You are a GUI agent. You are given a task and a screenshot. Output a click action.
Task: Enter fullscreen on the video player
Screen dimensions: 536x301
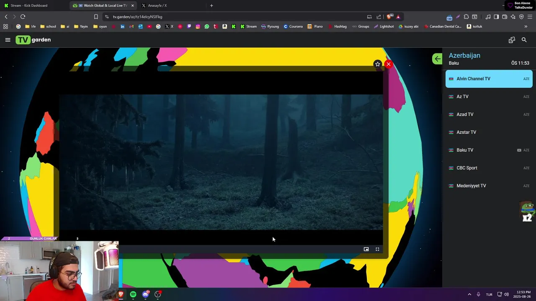(377, 249)
